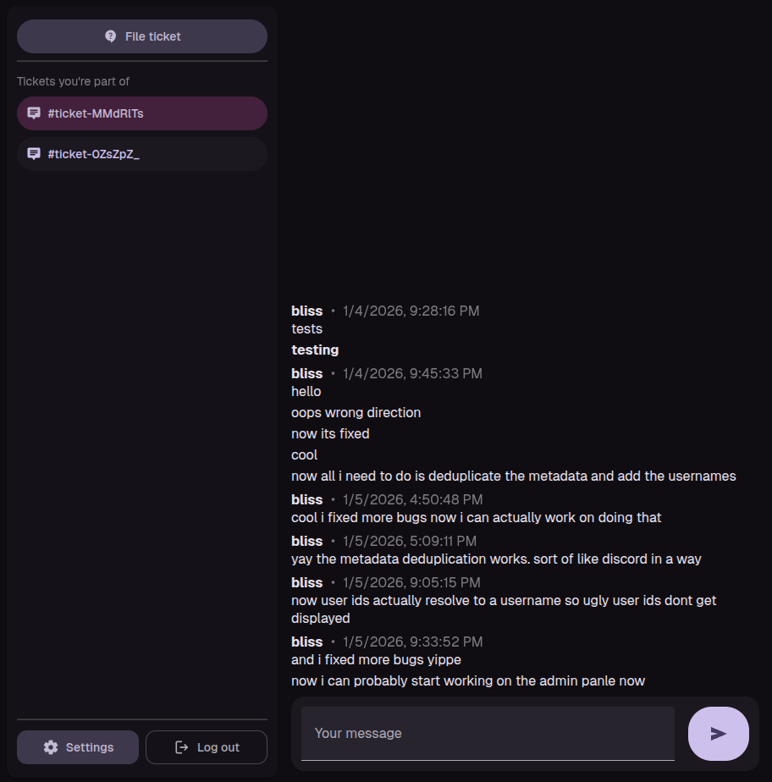Screen dimensions: 772x782
Task: Click the Log out arrow icon
Action: click(x=181, y=747)
